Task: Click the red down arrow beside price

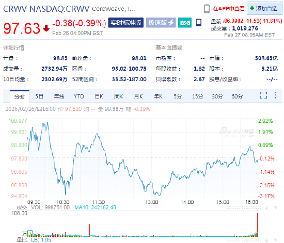Action: coord(46,28)
